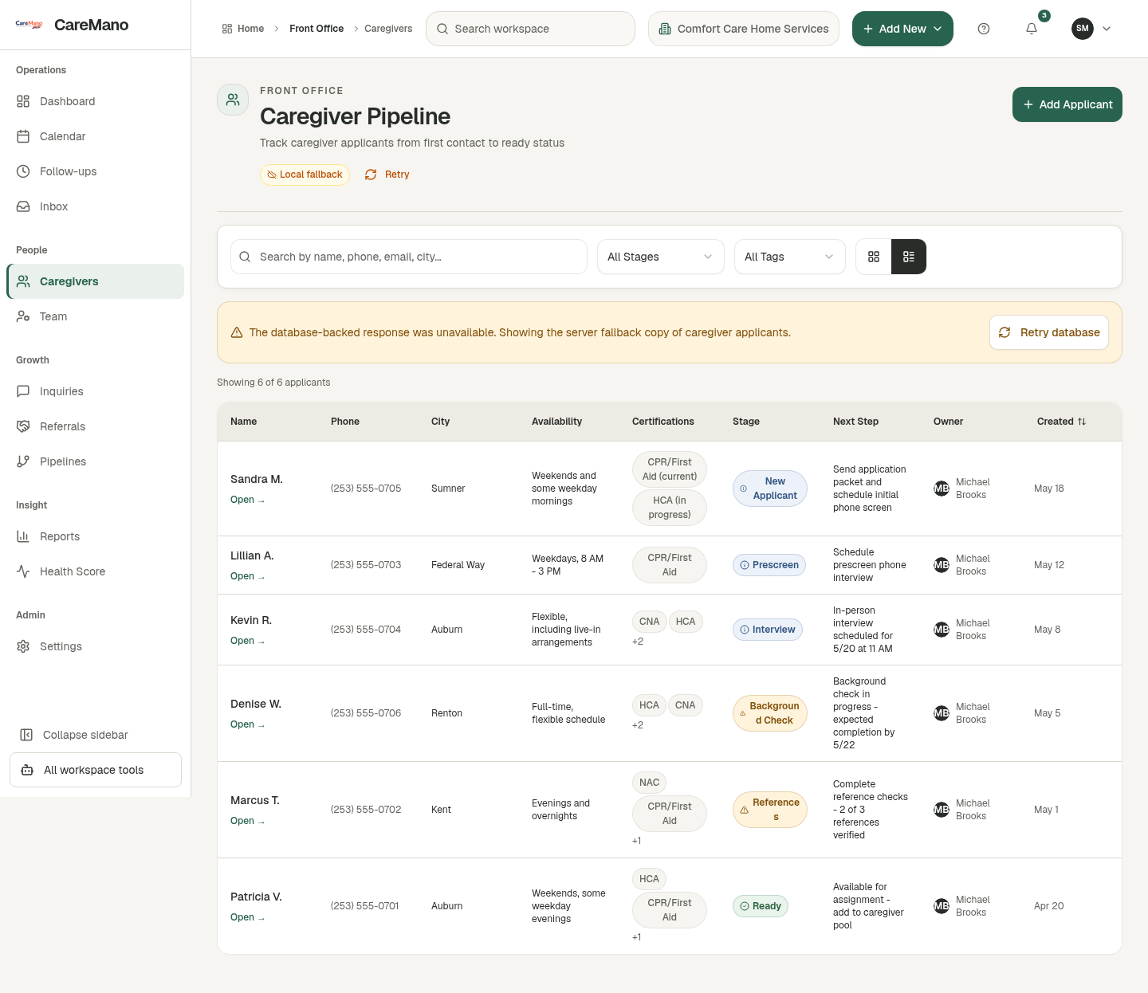Image resolution: width=1148 pixels, height=993 pixels.
Task: Open Comfort Care Home Services workspace selector
Action: click(743, 29)
